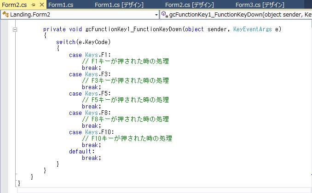The width and height of the screenshot is (312, 193).
Task: Click the KeyEventArgs type name
Action: pos(253,29)
